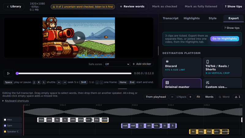This screenshot has height=138, width=245.
Task: Click Alex speaker color swatch
Action: [x=5, y=120]
